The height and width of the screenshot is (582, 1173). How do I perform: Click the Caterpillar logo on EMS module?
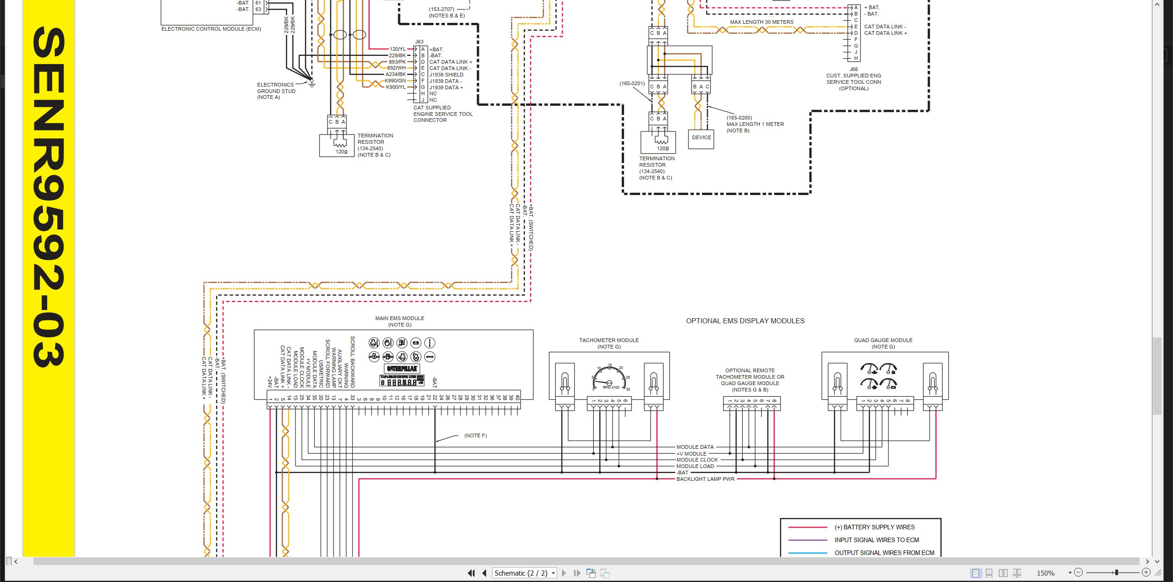402,369
